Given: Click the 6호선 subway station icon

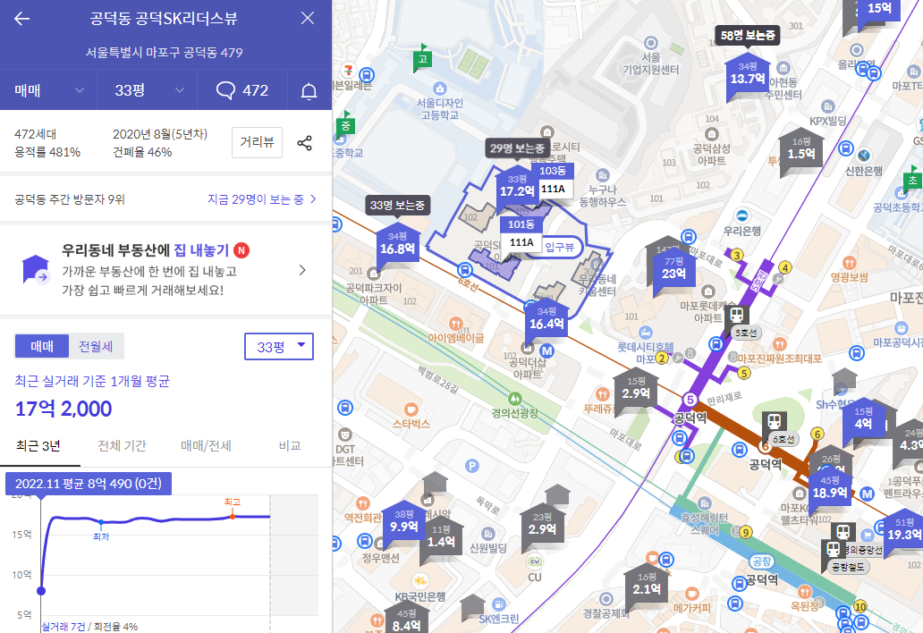Looking at the screenshot, I should tap(774, 421).
